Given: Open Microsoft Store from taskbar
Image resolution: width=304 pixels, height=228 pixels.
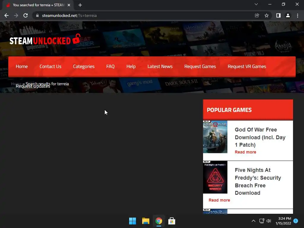Looking at the screenshot, I should (172, 221).
